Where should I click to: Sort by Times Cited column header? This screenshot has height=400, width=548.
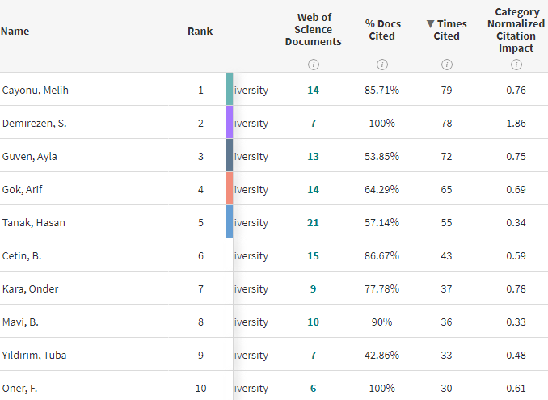point(446,30)
